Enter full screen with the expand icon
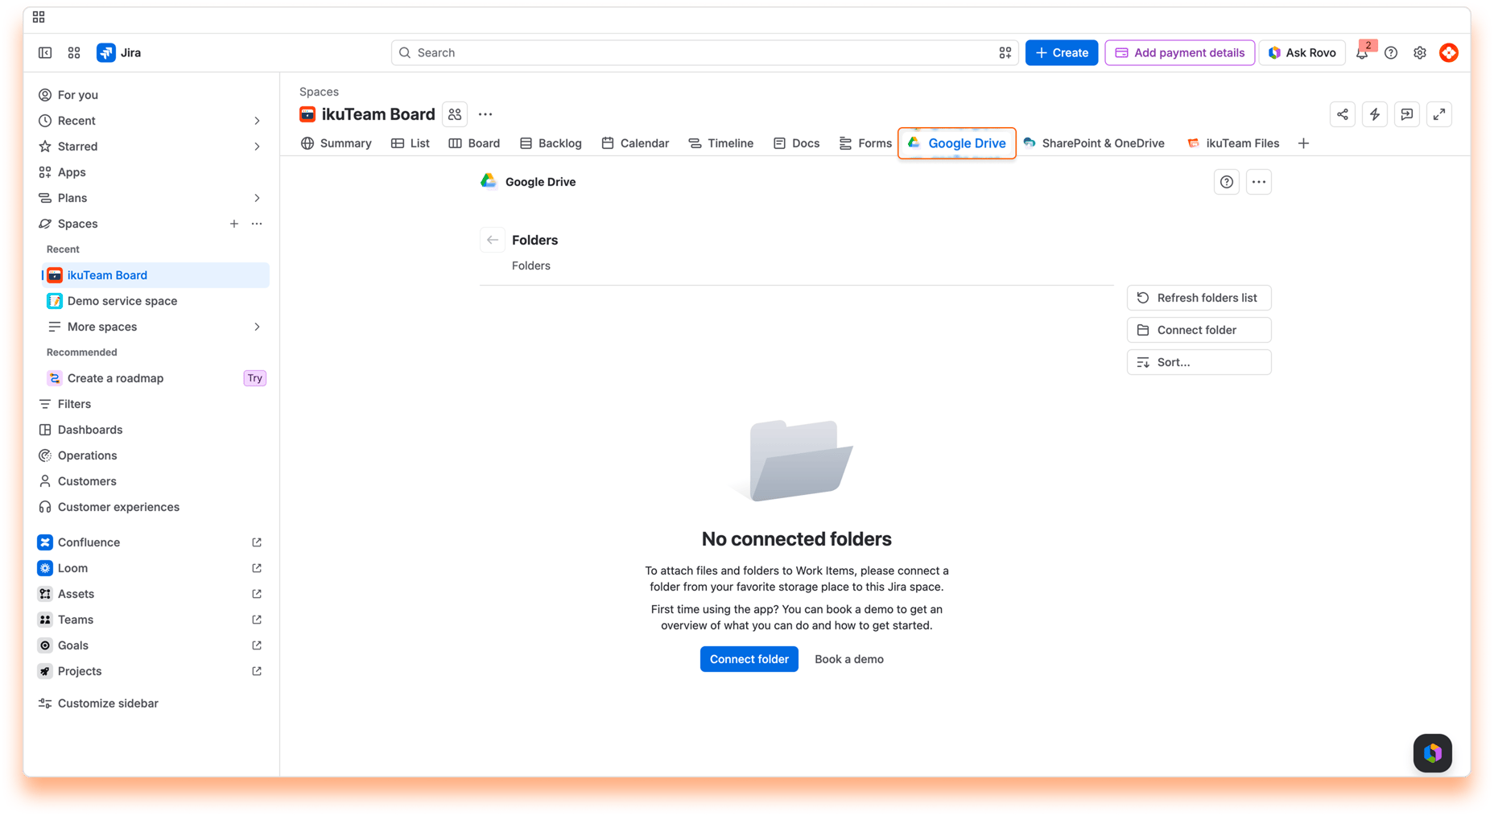 pos(1439,114)
